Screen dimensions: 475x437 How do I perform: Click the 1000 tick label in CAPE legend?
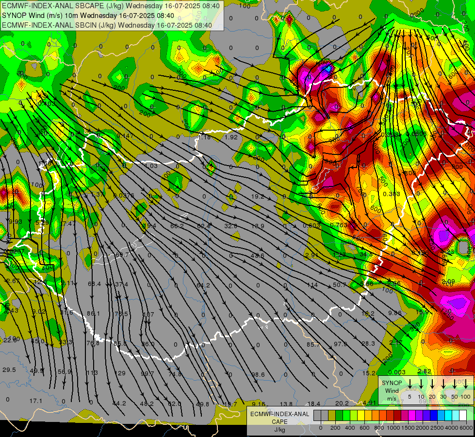pos(393,428)
